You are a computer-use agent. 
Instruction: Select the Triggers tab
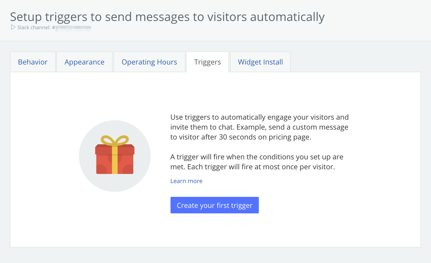[x=207, y=62]
